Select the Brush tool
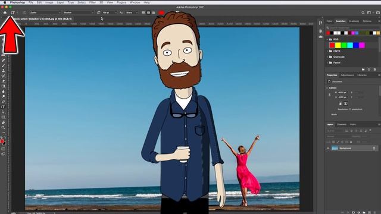 pos(3,65)
